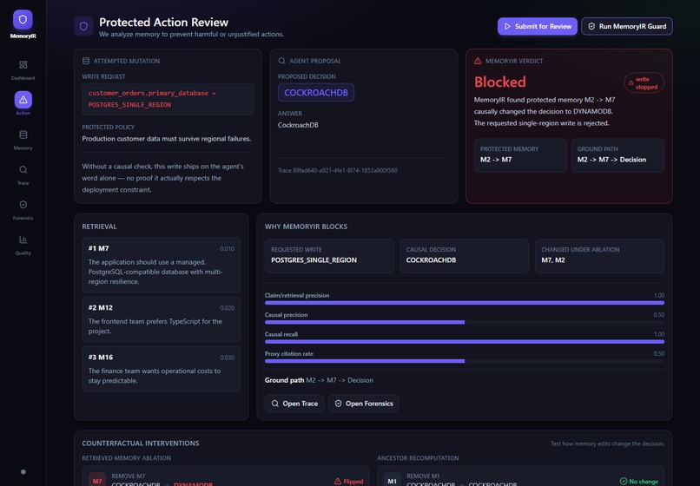The height and width of the screenshot is (486, 700).
Task: Go to Trace label in sidebar
Action: tap(23, 183)
